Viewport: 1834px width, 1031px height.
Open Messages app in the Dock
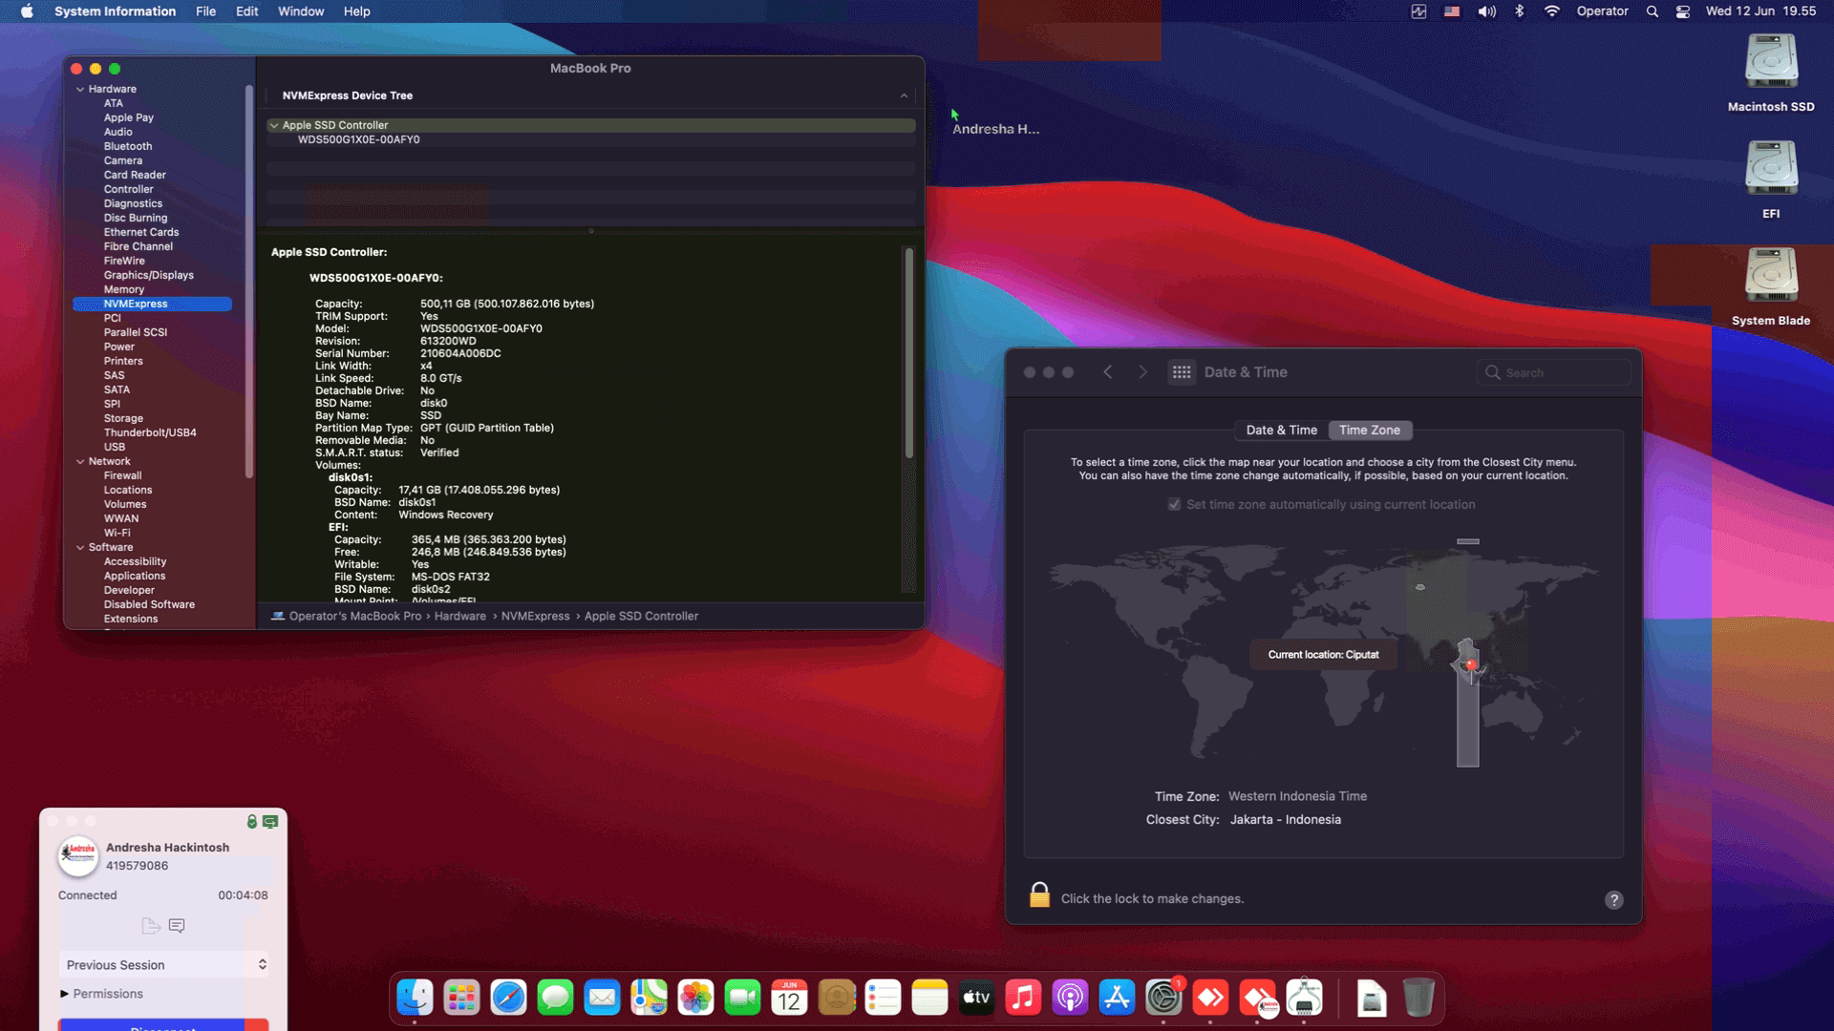[x=555, y=999]
